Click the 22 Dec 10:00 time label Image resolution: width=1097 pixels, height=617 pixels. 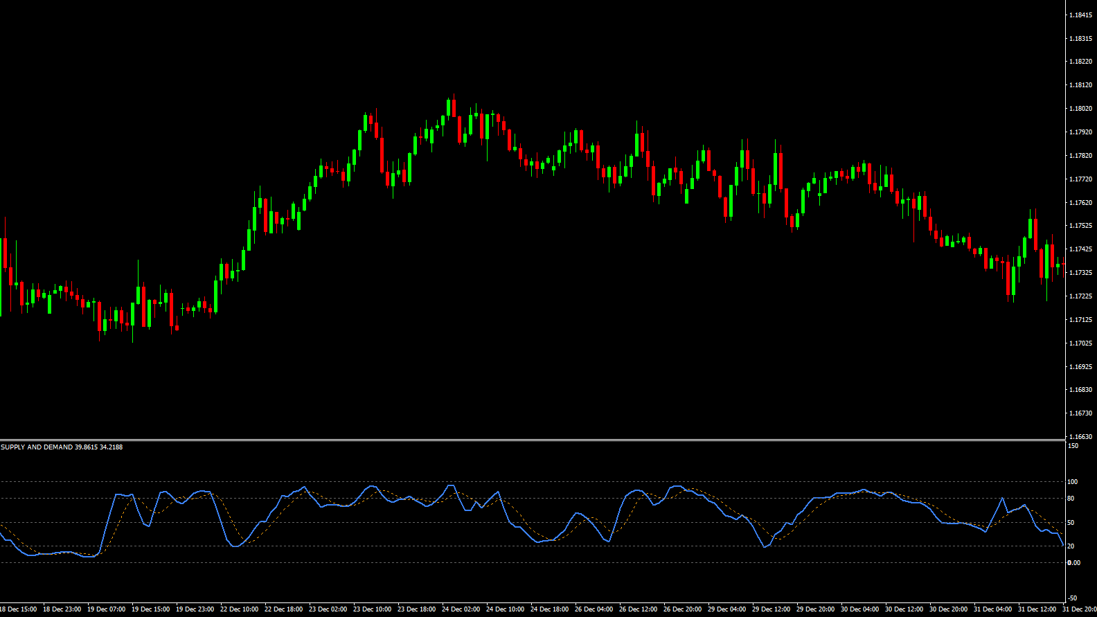click(239, 609)
